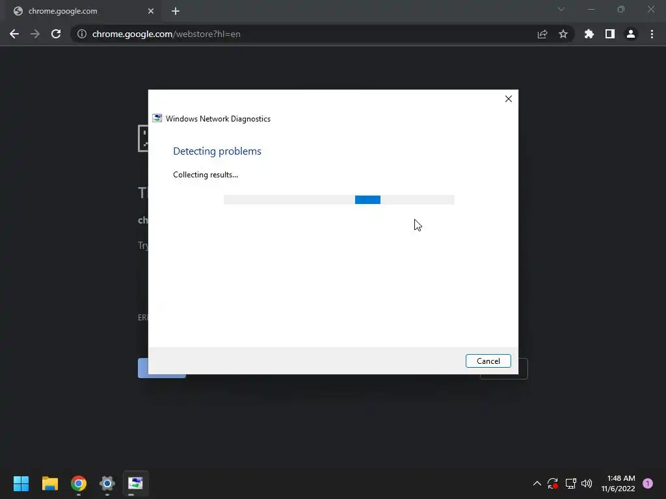
Task: Open Settings from the taskbar
Action: point(107,483)
